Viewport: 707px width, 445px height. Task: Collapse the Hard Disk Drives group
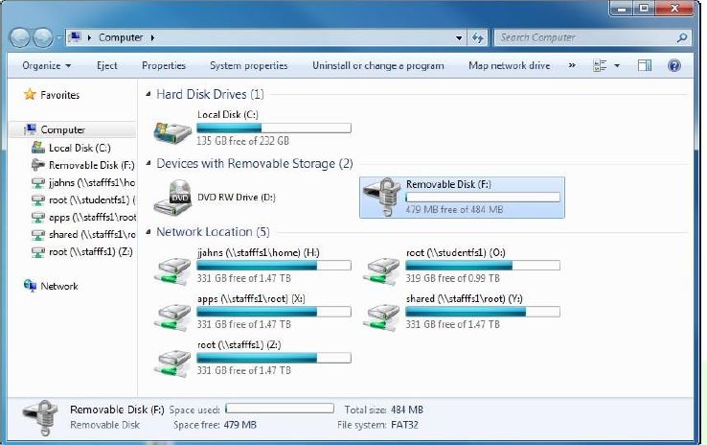[x=148, y=95]
